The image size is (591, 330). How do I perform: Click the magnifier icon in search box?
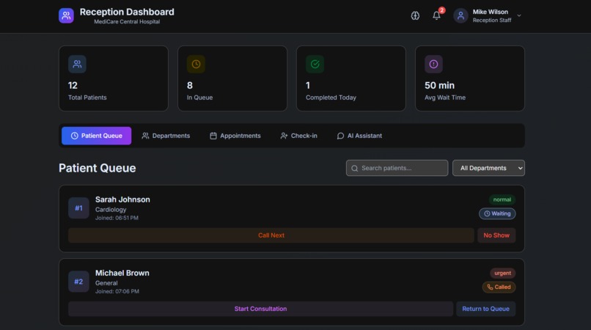[x=354, y=169]
